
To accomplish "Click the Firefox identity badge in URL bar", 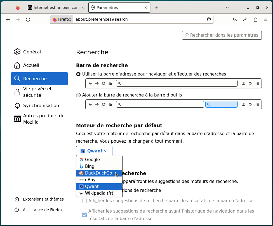I will (62, 19).
